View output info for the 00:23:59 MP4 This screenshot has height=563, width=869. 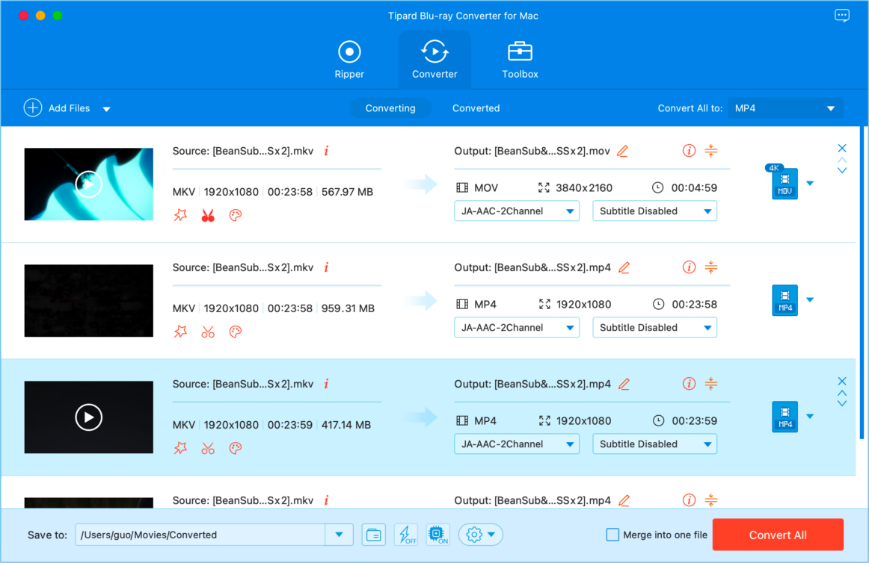point(689,384)
